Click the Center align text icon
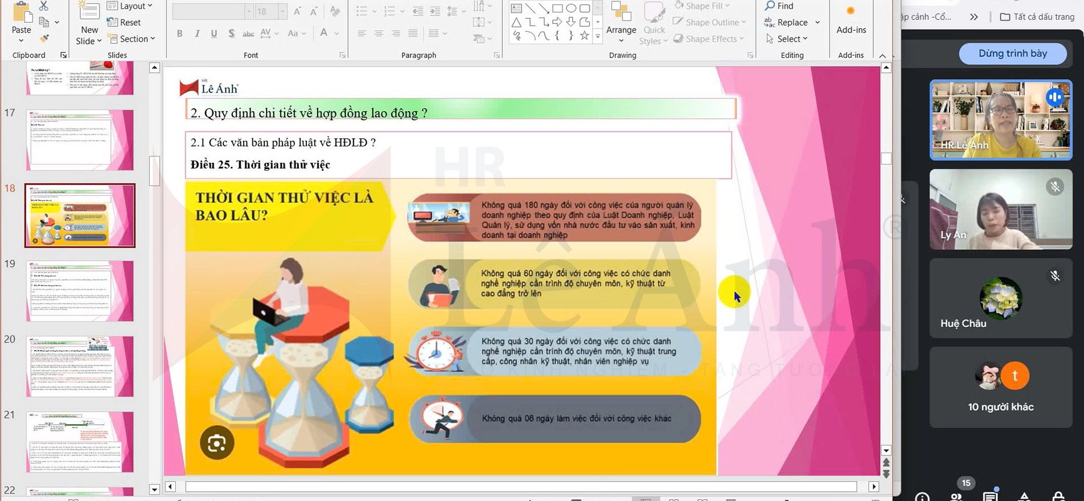The height and width of the screenshot is (501, 1084). pos(379,34)
